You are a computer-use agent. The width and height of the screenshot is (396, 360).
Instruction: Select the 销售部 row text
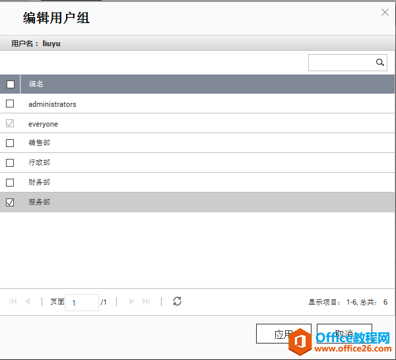39,143
